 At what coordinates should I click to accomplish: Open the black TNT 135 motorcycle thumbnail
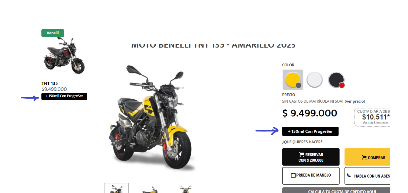coord(64,56)
